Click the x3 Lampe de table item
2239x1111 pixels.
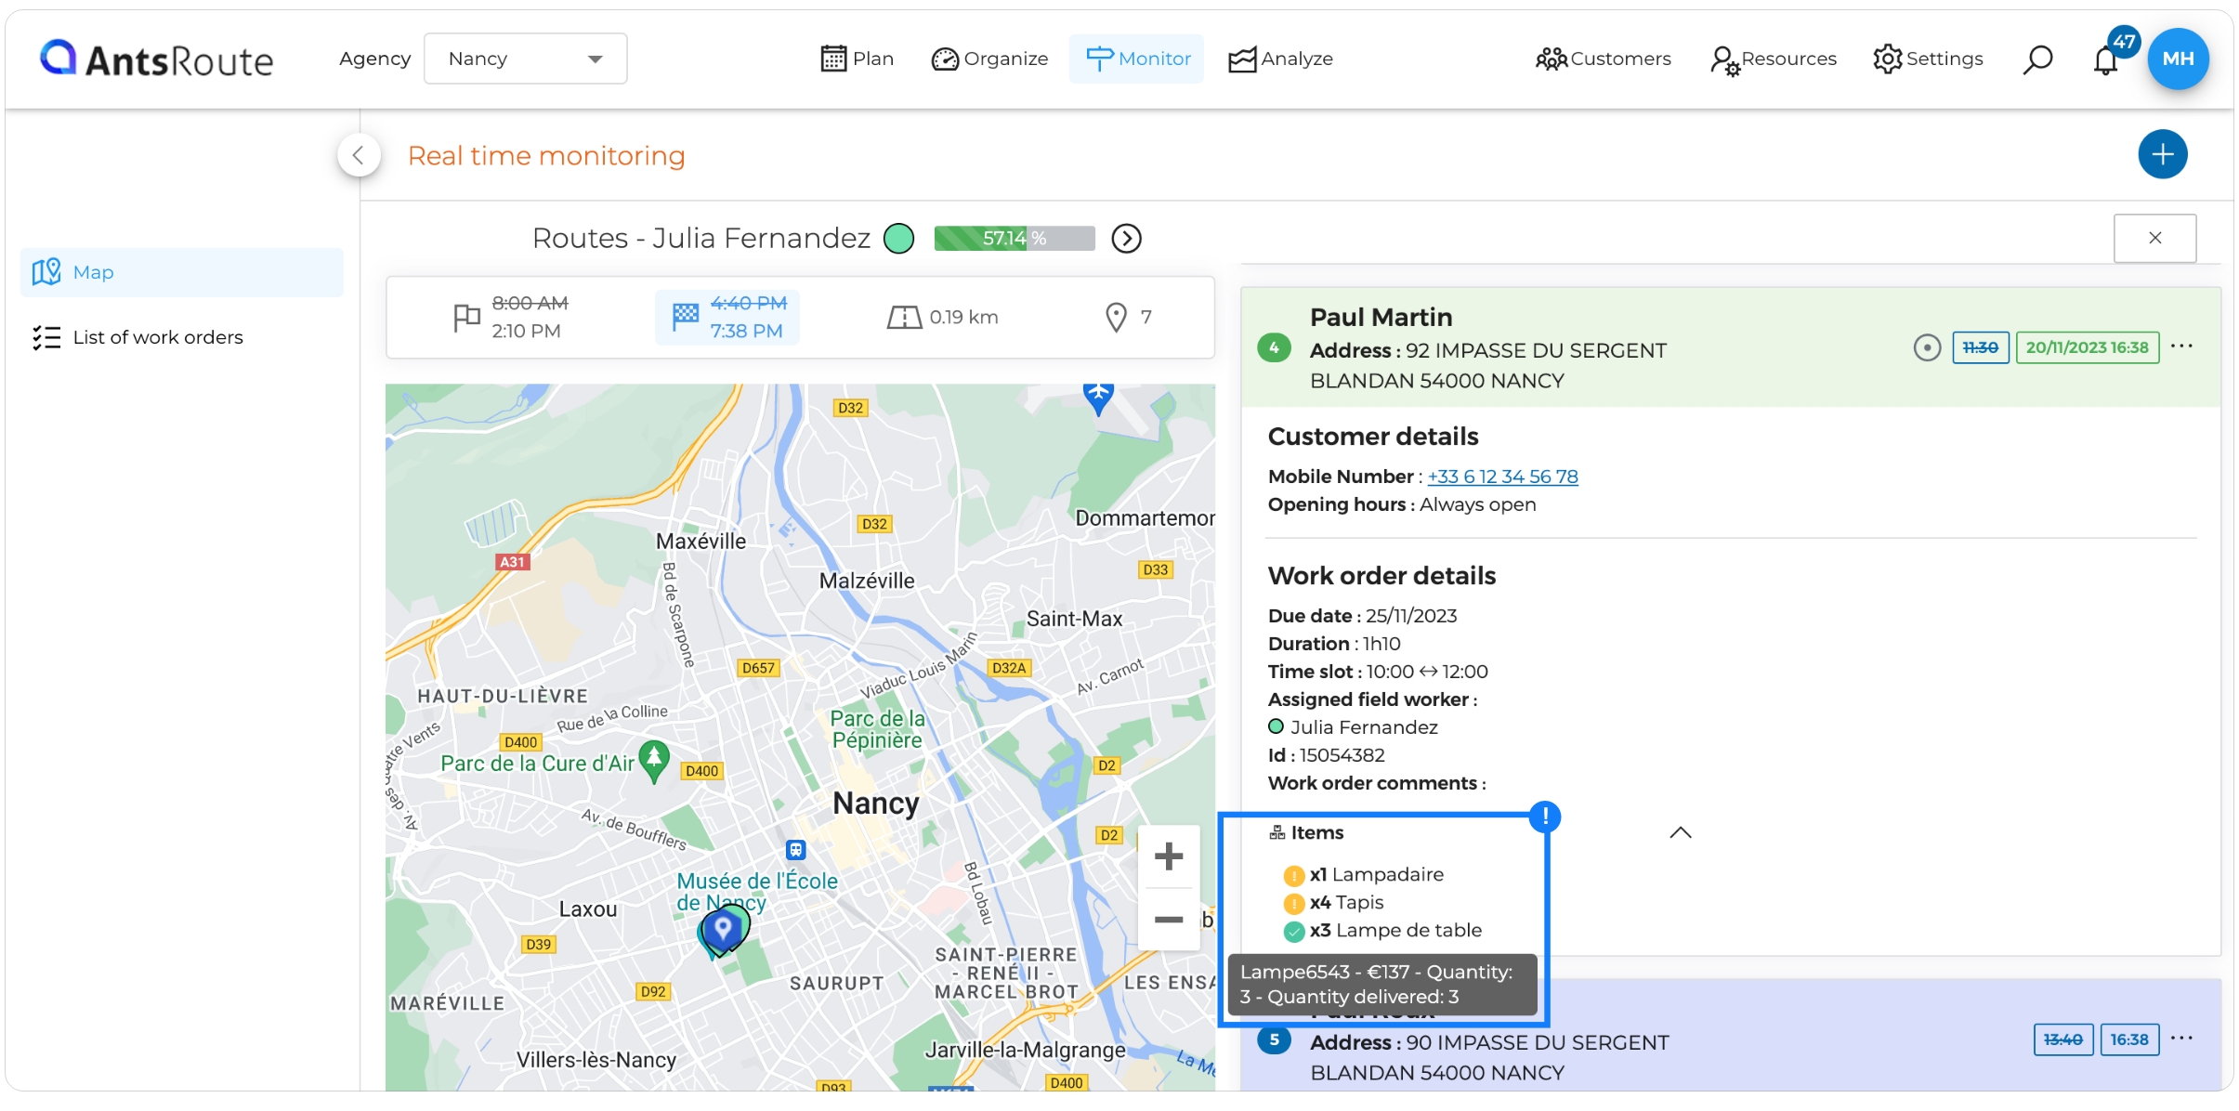click(x=1395, y=930)
